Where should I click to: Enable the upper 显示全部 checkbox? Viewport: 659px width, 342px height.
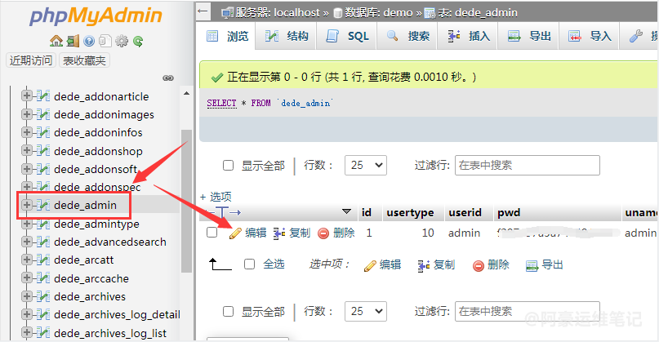click(x=229, y=166)
